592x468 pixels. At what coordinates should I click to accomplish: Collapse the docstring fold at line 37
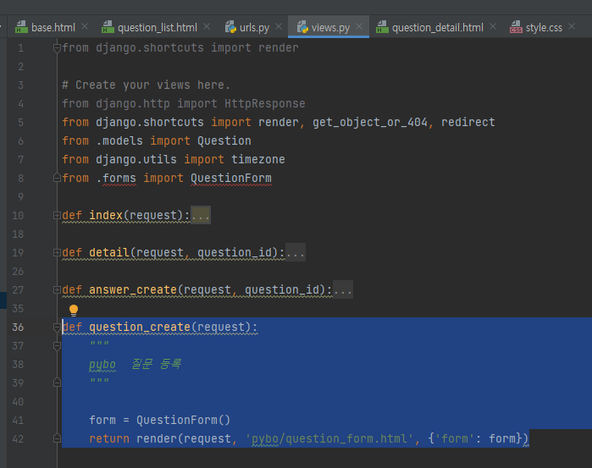(x=57, y=346)
